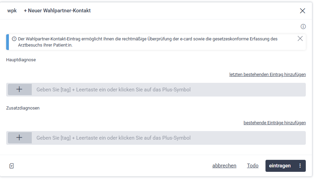Dismiss the blue info banner
This screenshot has width=314, height=179.
tap(300, 39)
